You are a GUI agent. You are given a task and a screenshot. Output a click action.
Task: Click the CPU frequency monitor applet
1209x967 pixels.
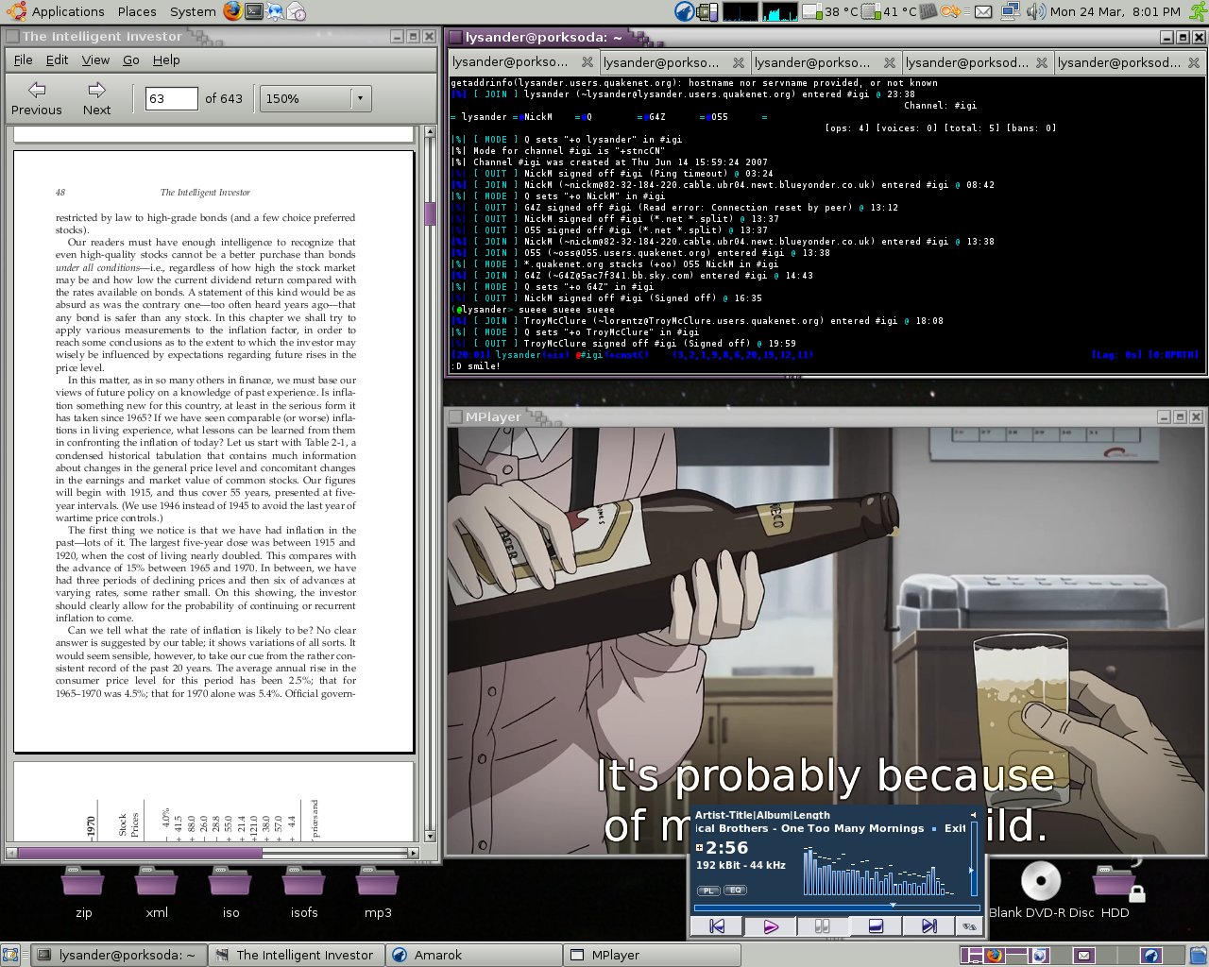tap(707, 11)
